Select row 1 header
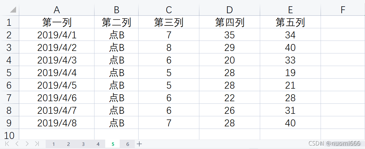The width and height of the screenshot is (365, 149). tap(9, 22)
